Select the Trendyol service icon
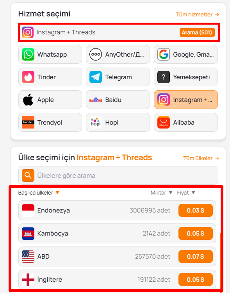230x293 pixels. 28,122
